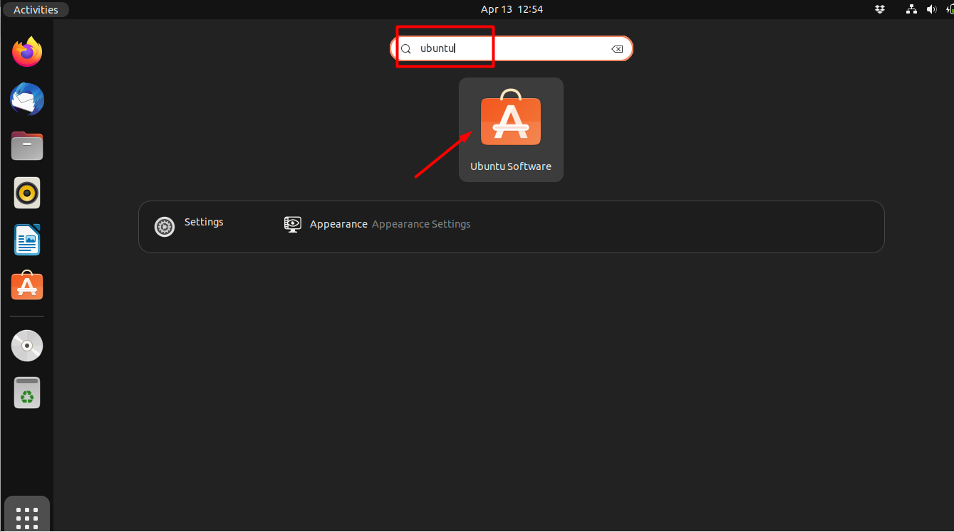Launch Rhythmbox music player from dock

click(27, 193)
